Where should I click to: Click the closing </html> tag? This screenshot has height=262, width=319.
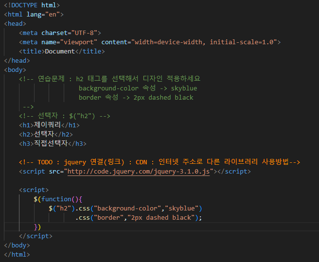pos(17,255)
